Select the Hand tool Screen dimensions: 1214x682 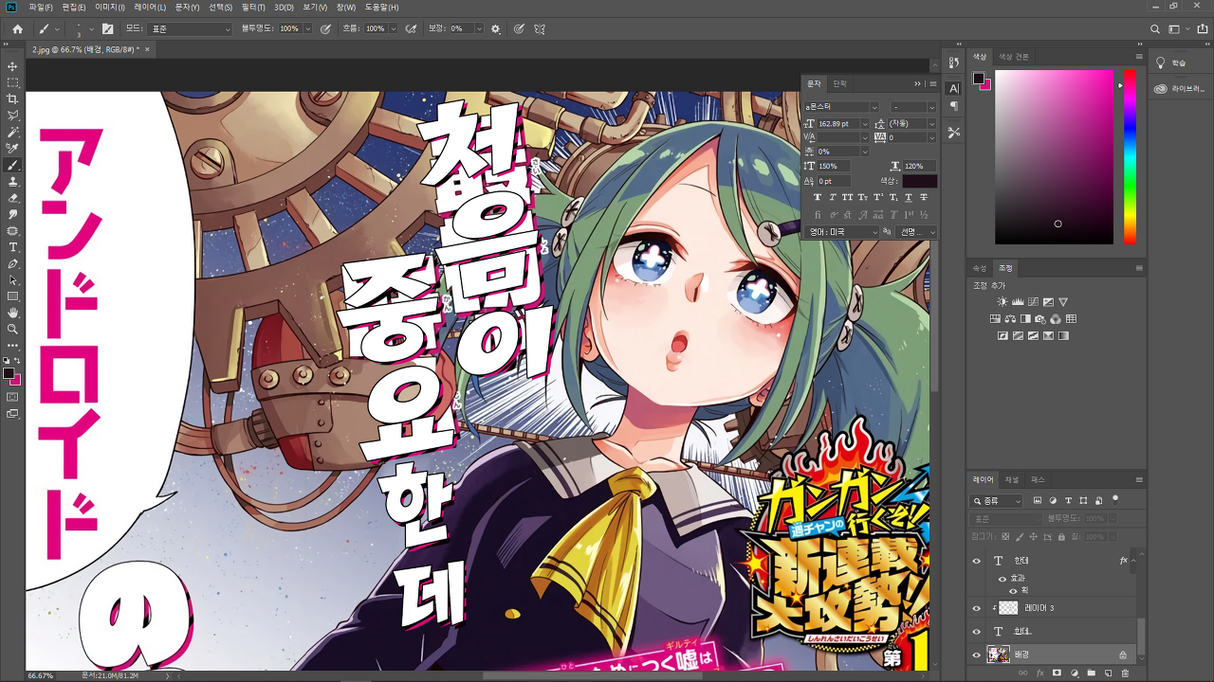point(13,313)
